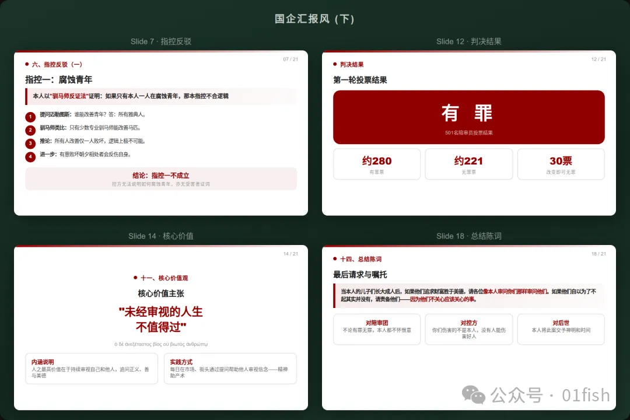This screenshot has height=420, width=630.
Task: Select the 约280 有罪票 card
Action: 377,164
